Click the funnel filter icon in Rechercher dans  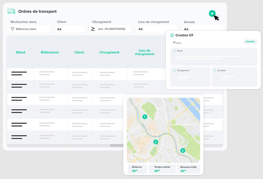point(12,29)
